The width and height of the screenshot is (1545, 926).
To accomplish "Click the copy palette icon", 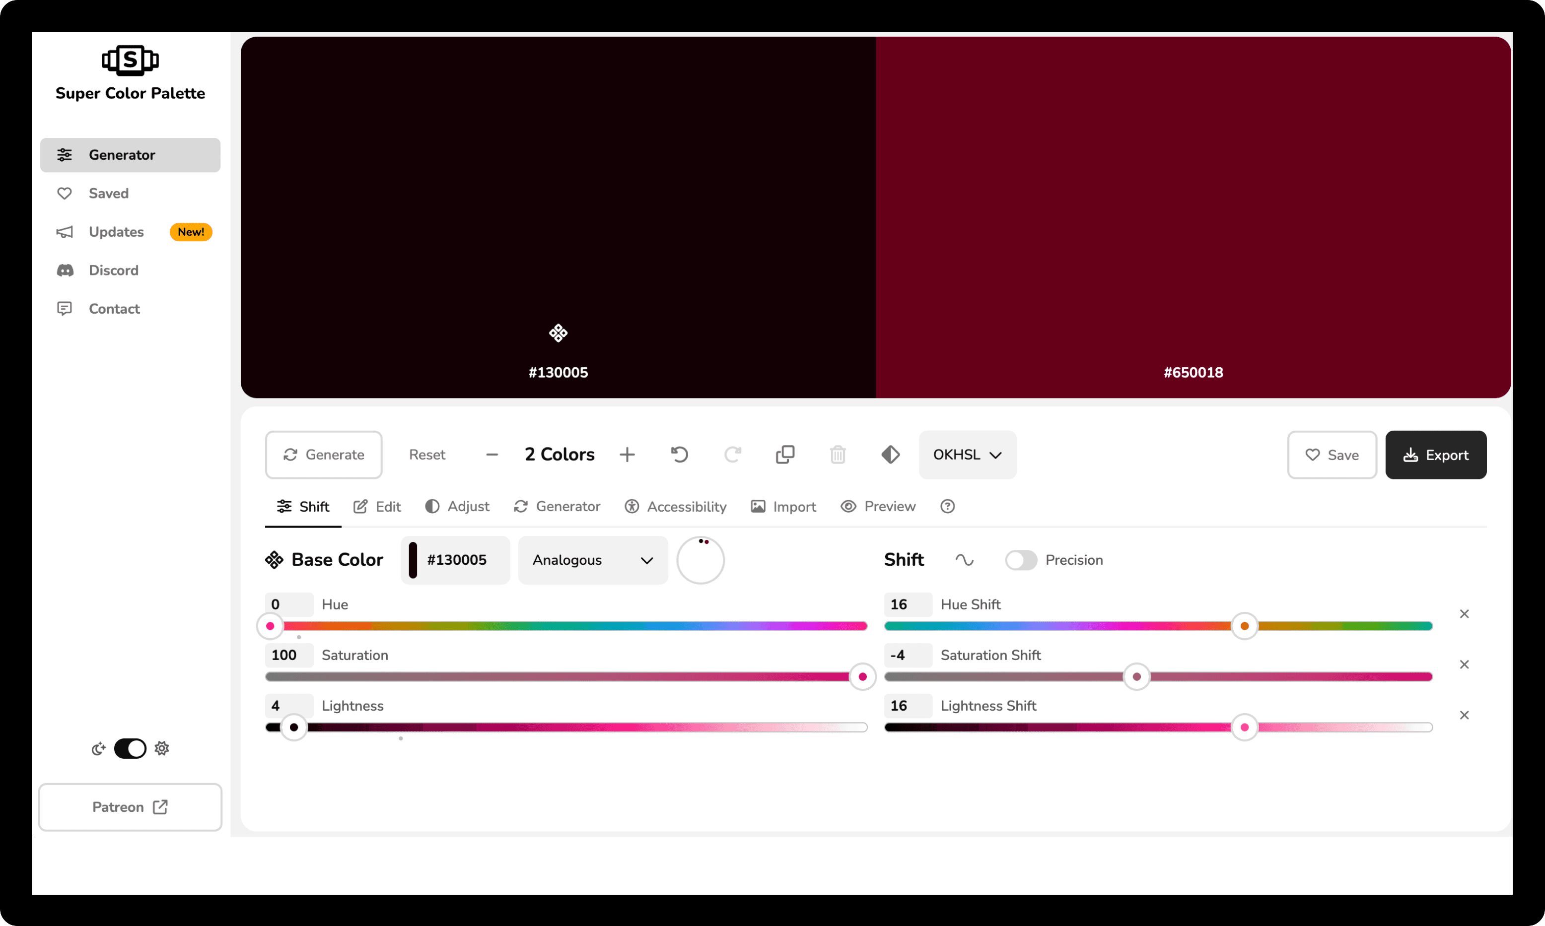I will tap(785, 454).
